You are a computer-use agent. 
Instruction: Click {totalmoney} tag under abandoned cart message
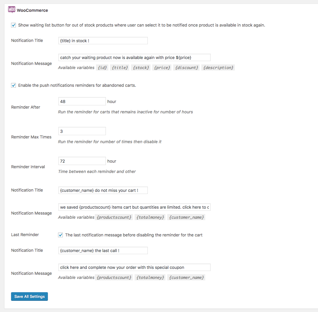[x=150, y=217]
